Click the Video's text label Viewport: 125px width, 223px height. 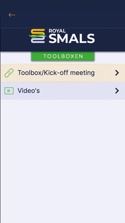click(29, 91)
